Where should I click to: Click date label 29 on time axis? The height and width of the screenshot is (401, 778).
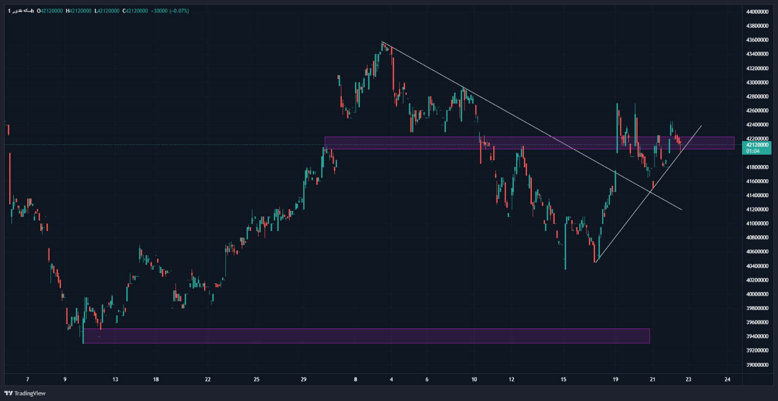[x=304, y=379]
